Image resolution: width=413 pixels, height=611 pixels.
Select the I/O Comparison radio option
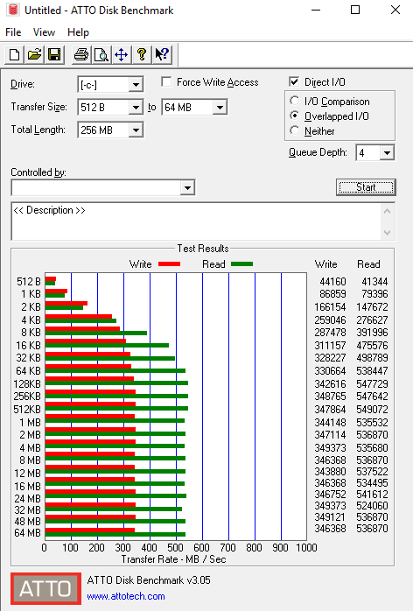click(295, 101)
